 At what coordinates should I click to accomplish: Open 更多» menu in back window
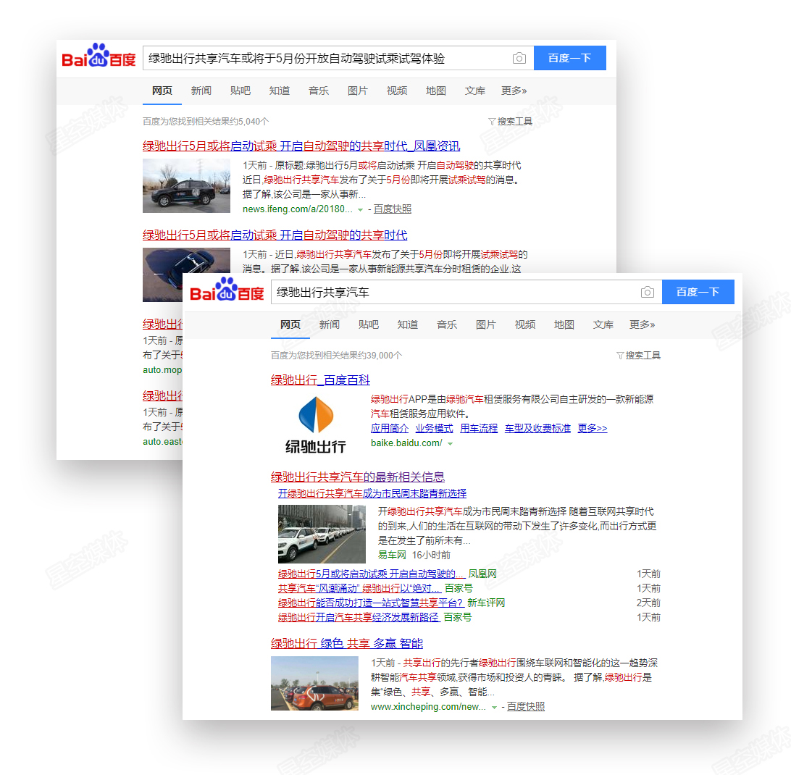click(514, 91)
